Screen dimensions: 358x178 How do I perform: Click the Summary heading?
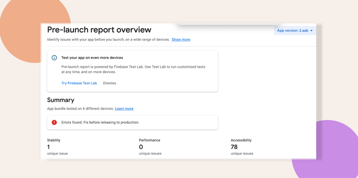tap(61, 100)
